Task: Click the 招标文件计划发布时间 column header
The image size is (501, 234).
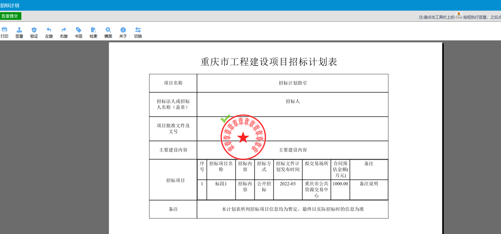Action: [288, 169]
